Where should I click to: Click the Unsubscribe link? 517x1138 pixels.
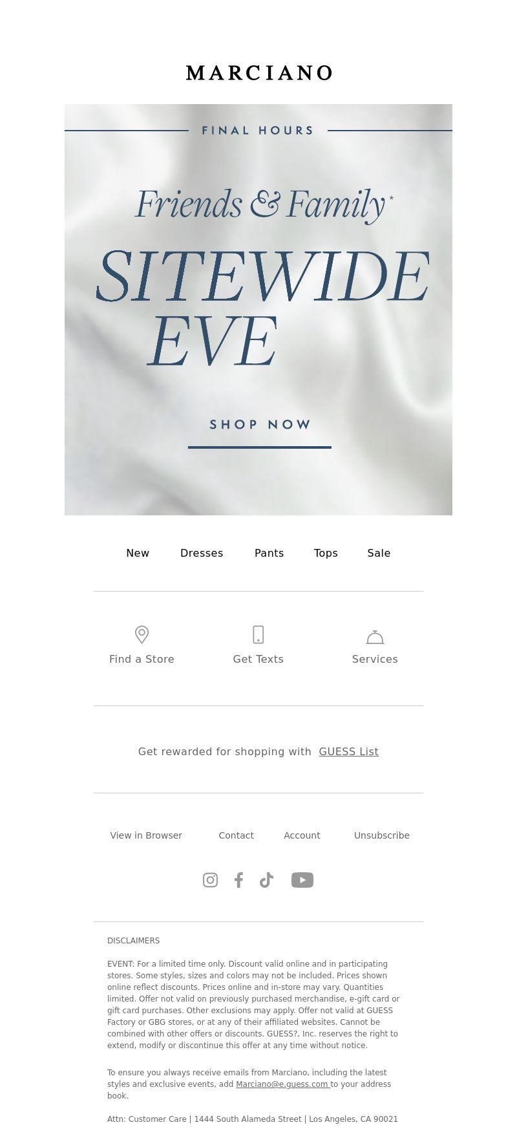click(x=382, y=835)
